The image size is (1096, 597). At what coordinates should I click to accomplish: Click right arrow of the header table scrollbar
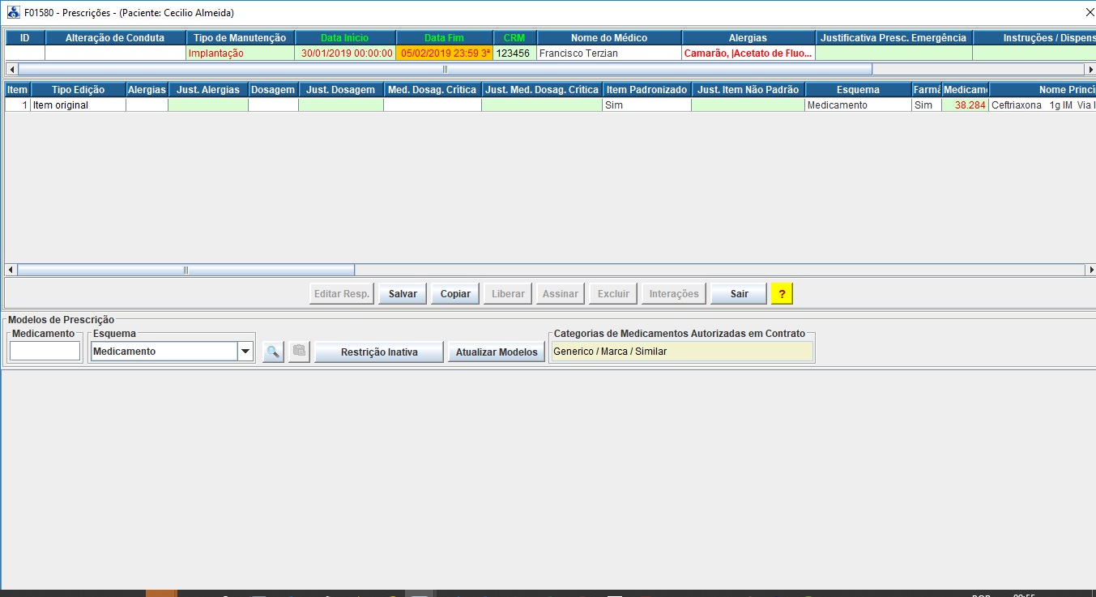[x=1090, y=70]
